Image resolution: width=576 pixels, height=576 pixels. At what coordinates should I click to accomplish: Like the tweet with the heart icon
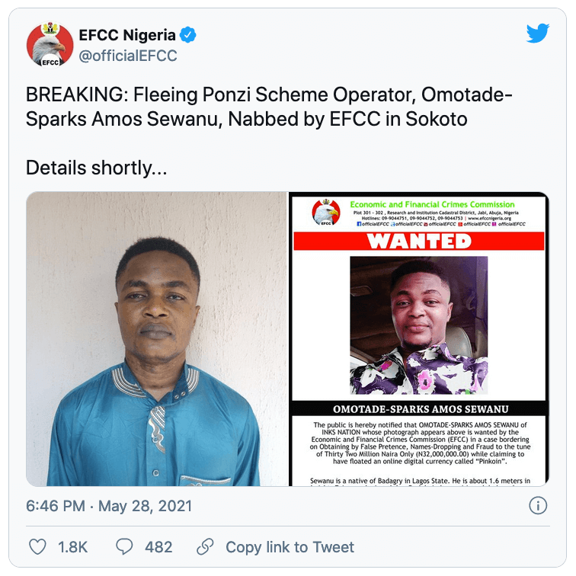coord(37,546)
